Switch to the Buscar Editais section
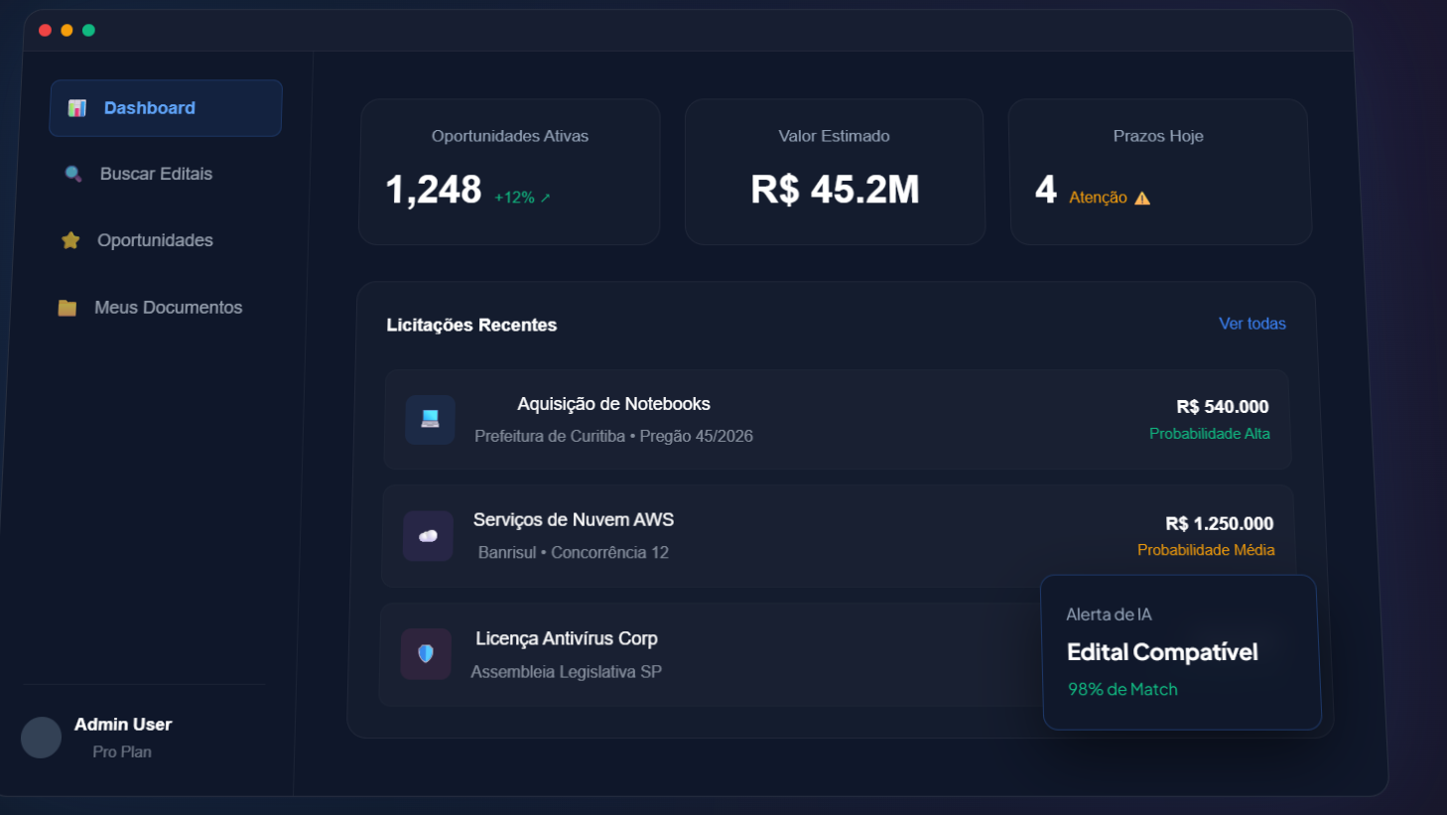Viewport: 1447px width, 815px height. pos(156,173)
